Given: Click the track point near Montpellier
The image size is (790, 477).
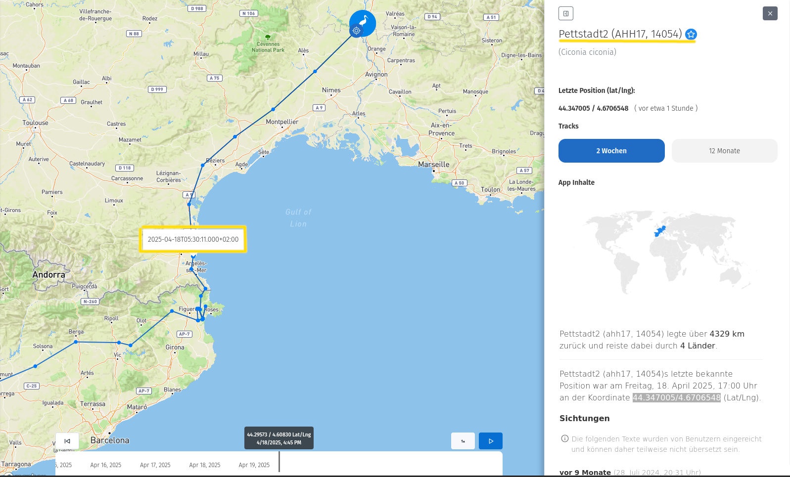Looking at the screenshot, I should (x=273, y=109).
